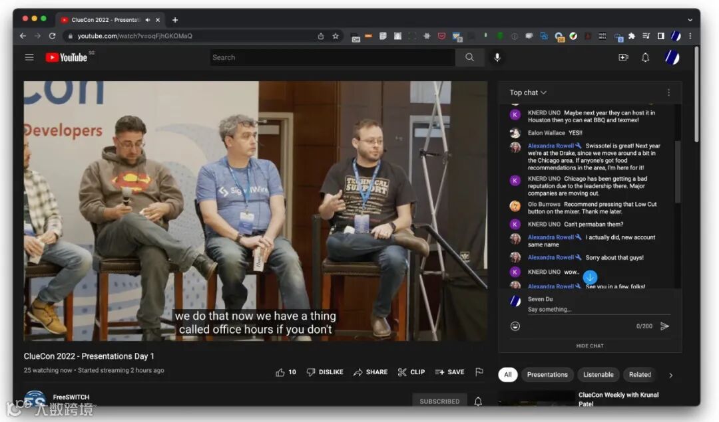Open the Create video icon
This screenshot has height=422, width=719.
(x=623, y=57)
